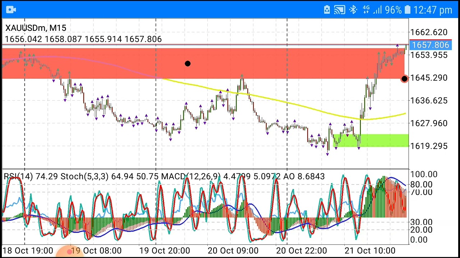The width and height of the screenshot is (460, 258).
Task: Tap the 20 Oct 09:00 time label
Action: 233,251
